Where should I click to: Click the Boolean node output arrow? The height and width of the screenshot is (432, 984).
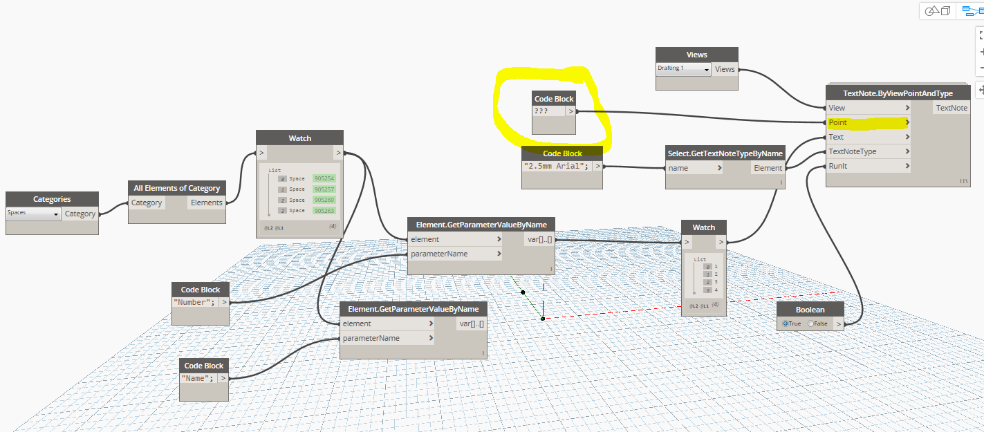(x=838, y=323)
